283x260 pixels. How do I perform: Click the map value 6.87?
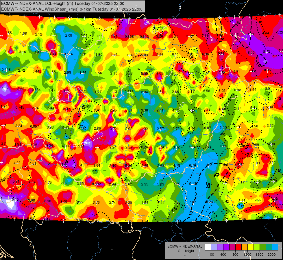coord(208,128)
